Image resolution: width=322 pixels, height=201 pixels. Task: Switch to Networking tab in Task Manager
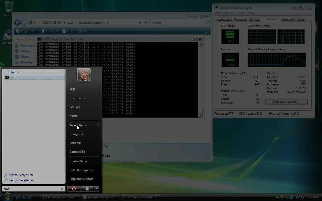[x=287, y=20]
